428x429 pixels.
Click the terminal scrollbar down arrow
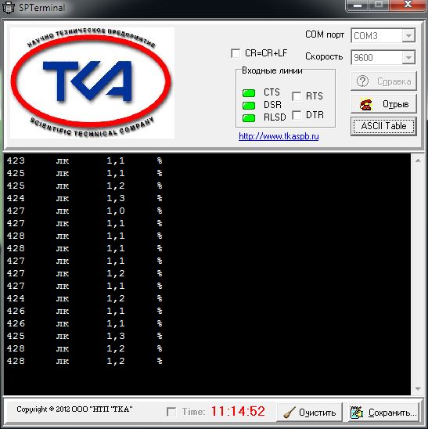coord(418,388)
